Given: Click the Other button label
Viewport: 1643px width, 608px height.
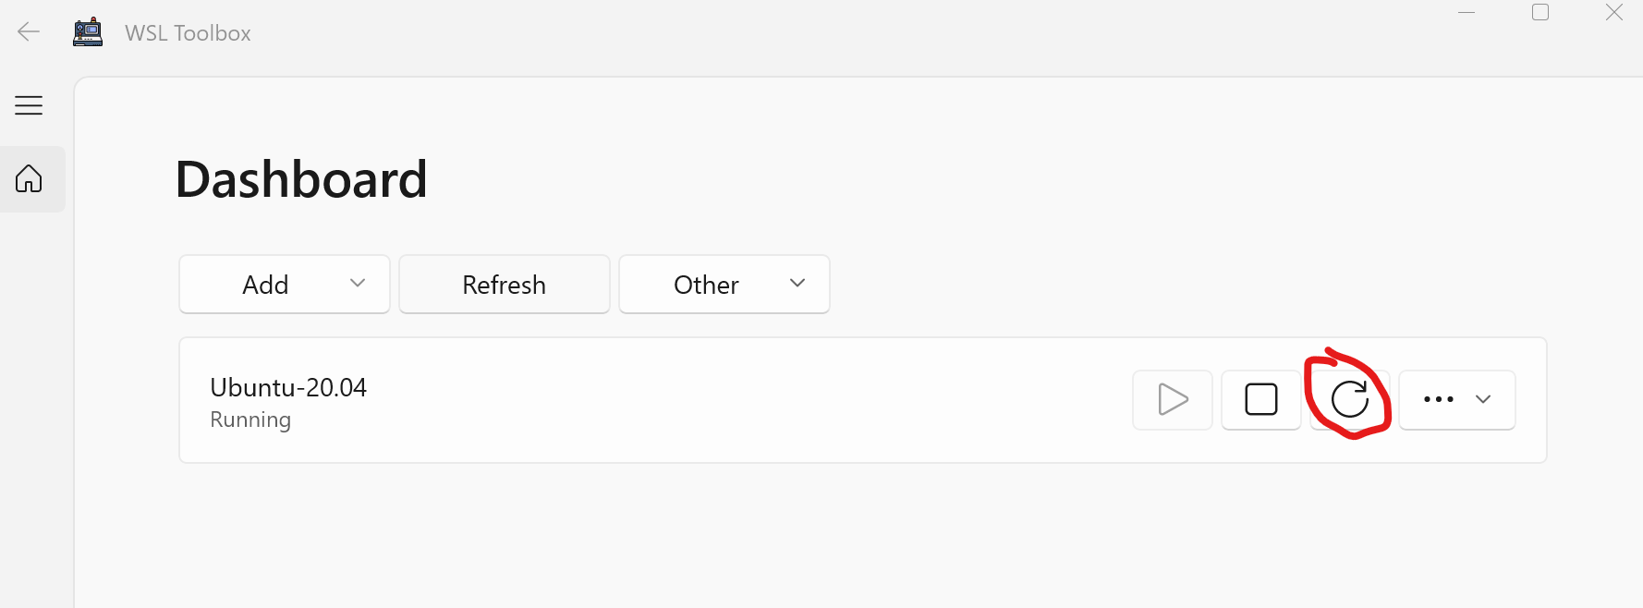Looking at the screenshot, I should [706, 285].
